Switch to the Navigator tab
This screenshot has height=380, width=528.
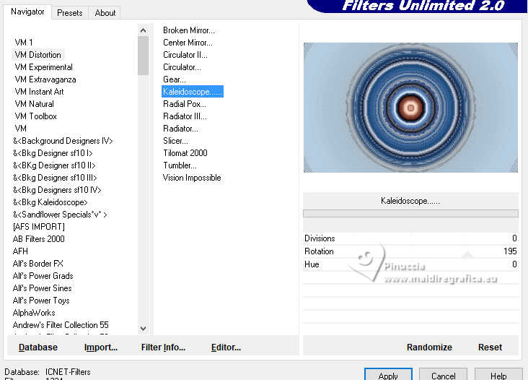(27, 12)
